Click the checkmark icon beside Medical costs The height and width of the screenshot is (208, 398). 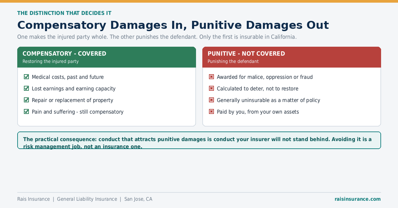[x=27, y=77]
